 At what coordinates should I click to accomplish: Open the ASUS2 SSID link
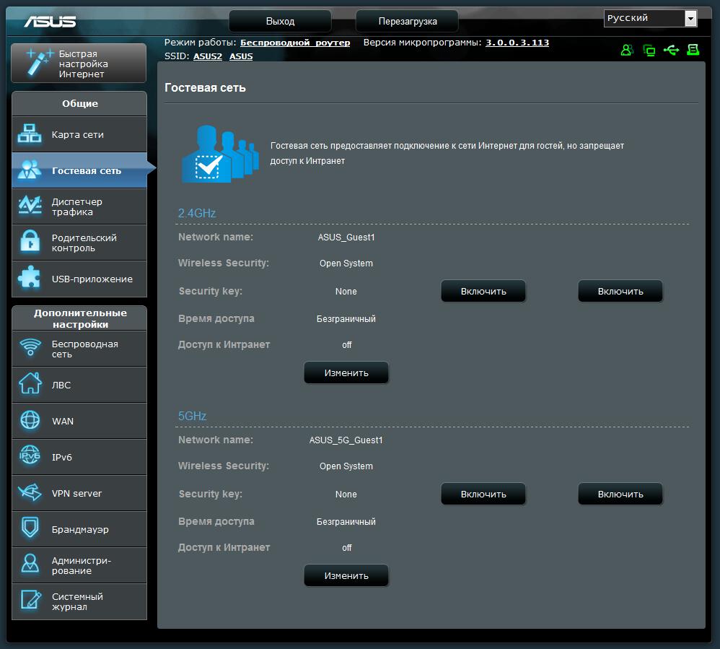[x=208, y=56]
